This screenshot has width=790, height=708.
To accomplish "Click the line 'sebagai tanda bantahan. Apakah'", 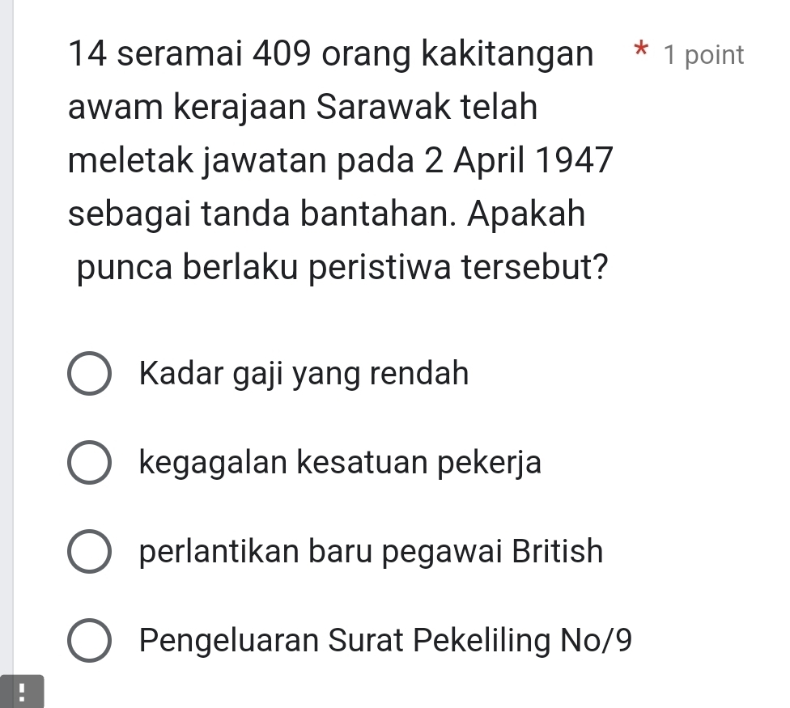I will (327, 214).
